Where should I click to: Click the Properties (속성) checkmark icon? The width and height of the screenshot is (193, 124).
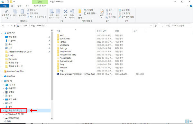coord(102,12)
